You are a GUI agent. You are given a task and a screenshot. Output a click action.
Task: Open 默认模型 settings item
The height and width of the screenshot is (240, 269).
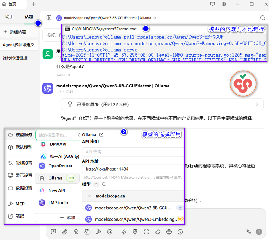[20, 147]
